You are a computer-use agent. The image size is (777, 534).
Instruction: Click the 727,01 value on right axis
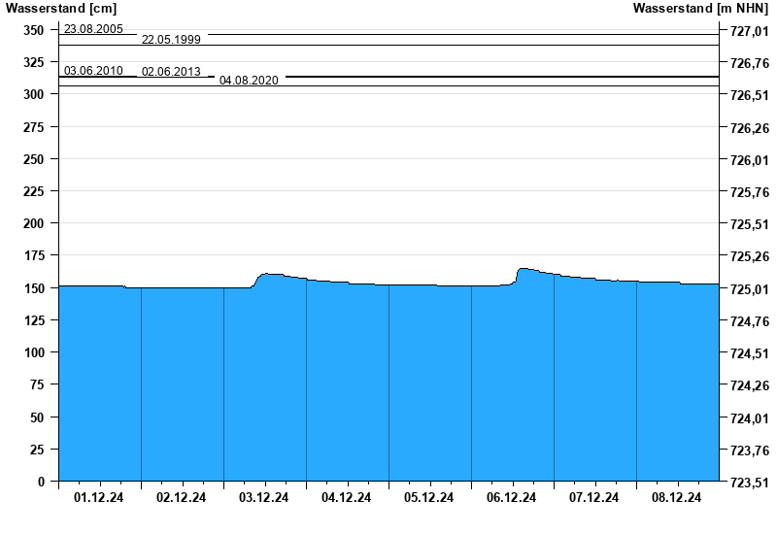tap(749, 31)
